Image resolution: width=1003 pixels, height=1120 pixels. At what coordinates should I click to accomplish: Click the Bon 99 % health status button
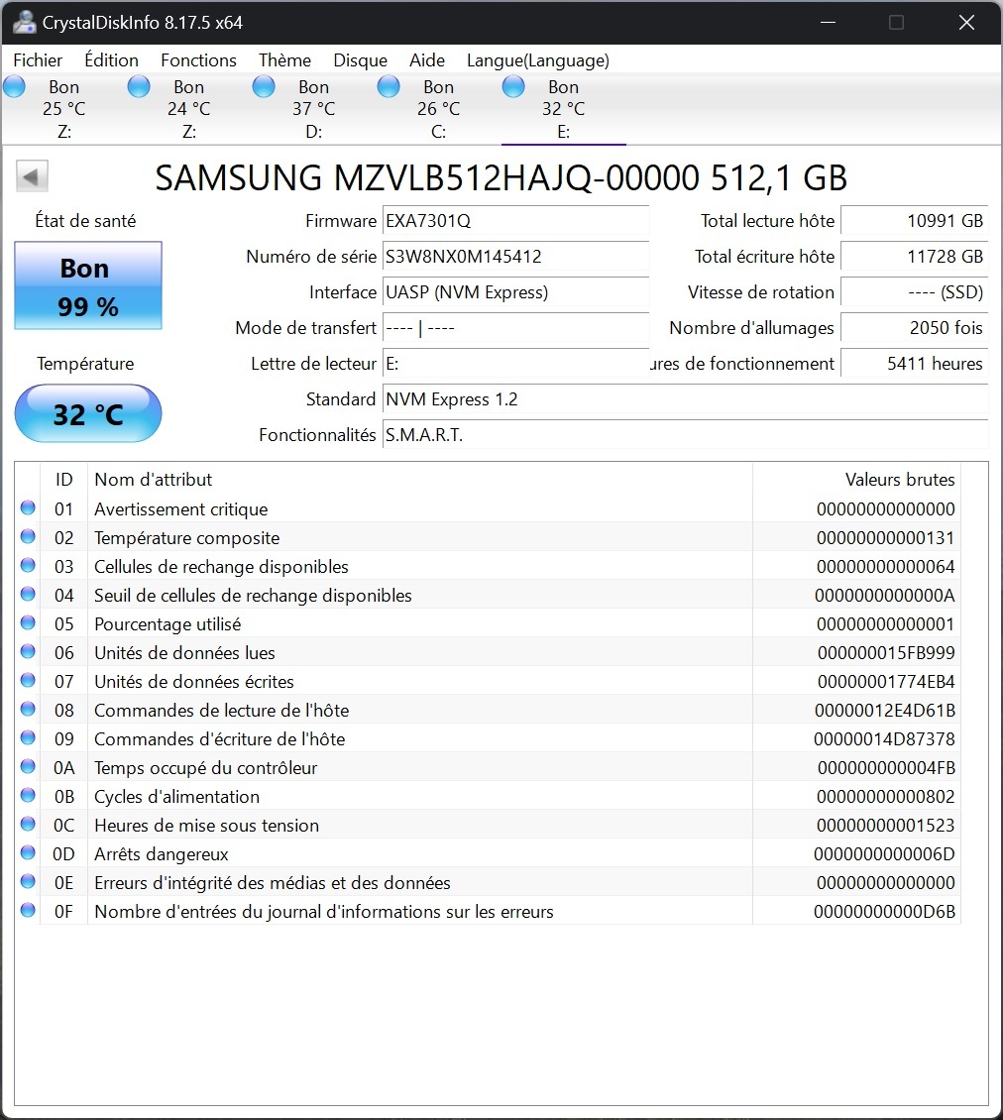point(88,285)
